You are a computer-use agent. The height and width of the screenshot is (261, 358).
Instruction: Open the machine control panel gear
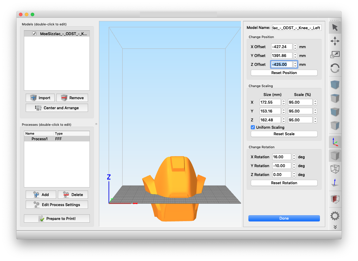pos(335,216)
